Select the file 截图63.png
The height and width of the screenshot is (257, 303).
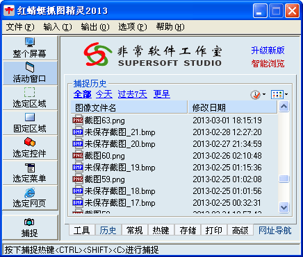pyautogui.click(x=104, y=121)
